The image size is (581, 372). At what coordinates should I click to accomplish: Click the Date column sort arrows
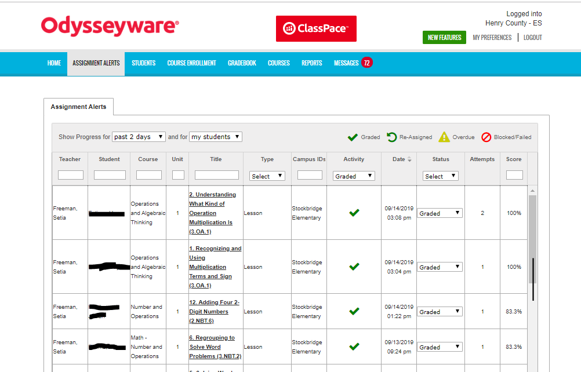pos(409,159)
